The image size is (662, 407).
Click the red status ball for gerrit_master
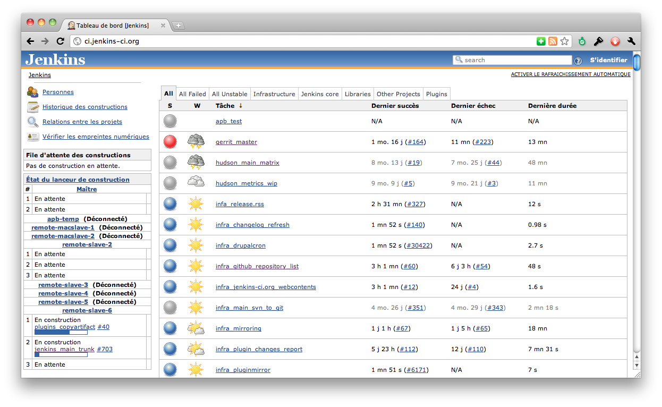pos(170,142)
